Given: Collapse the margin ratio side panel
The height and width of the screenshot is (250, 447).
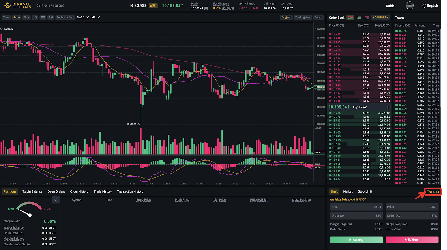Looking at the screenshot, I should (56, 200).
